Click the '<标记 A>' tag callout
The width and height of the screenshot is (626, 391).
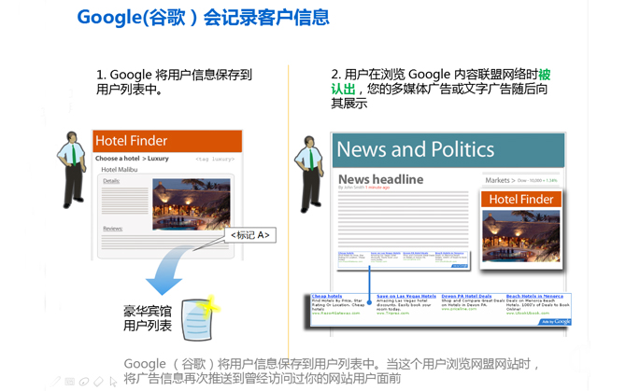pyautogui.click(x=250, y=235)
